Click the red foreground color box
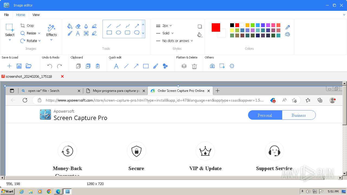The image size is (347, 195). (x=216, y=27)
